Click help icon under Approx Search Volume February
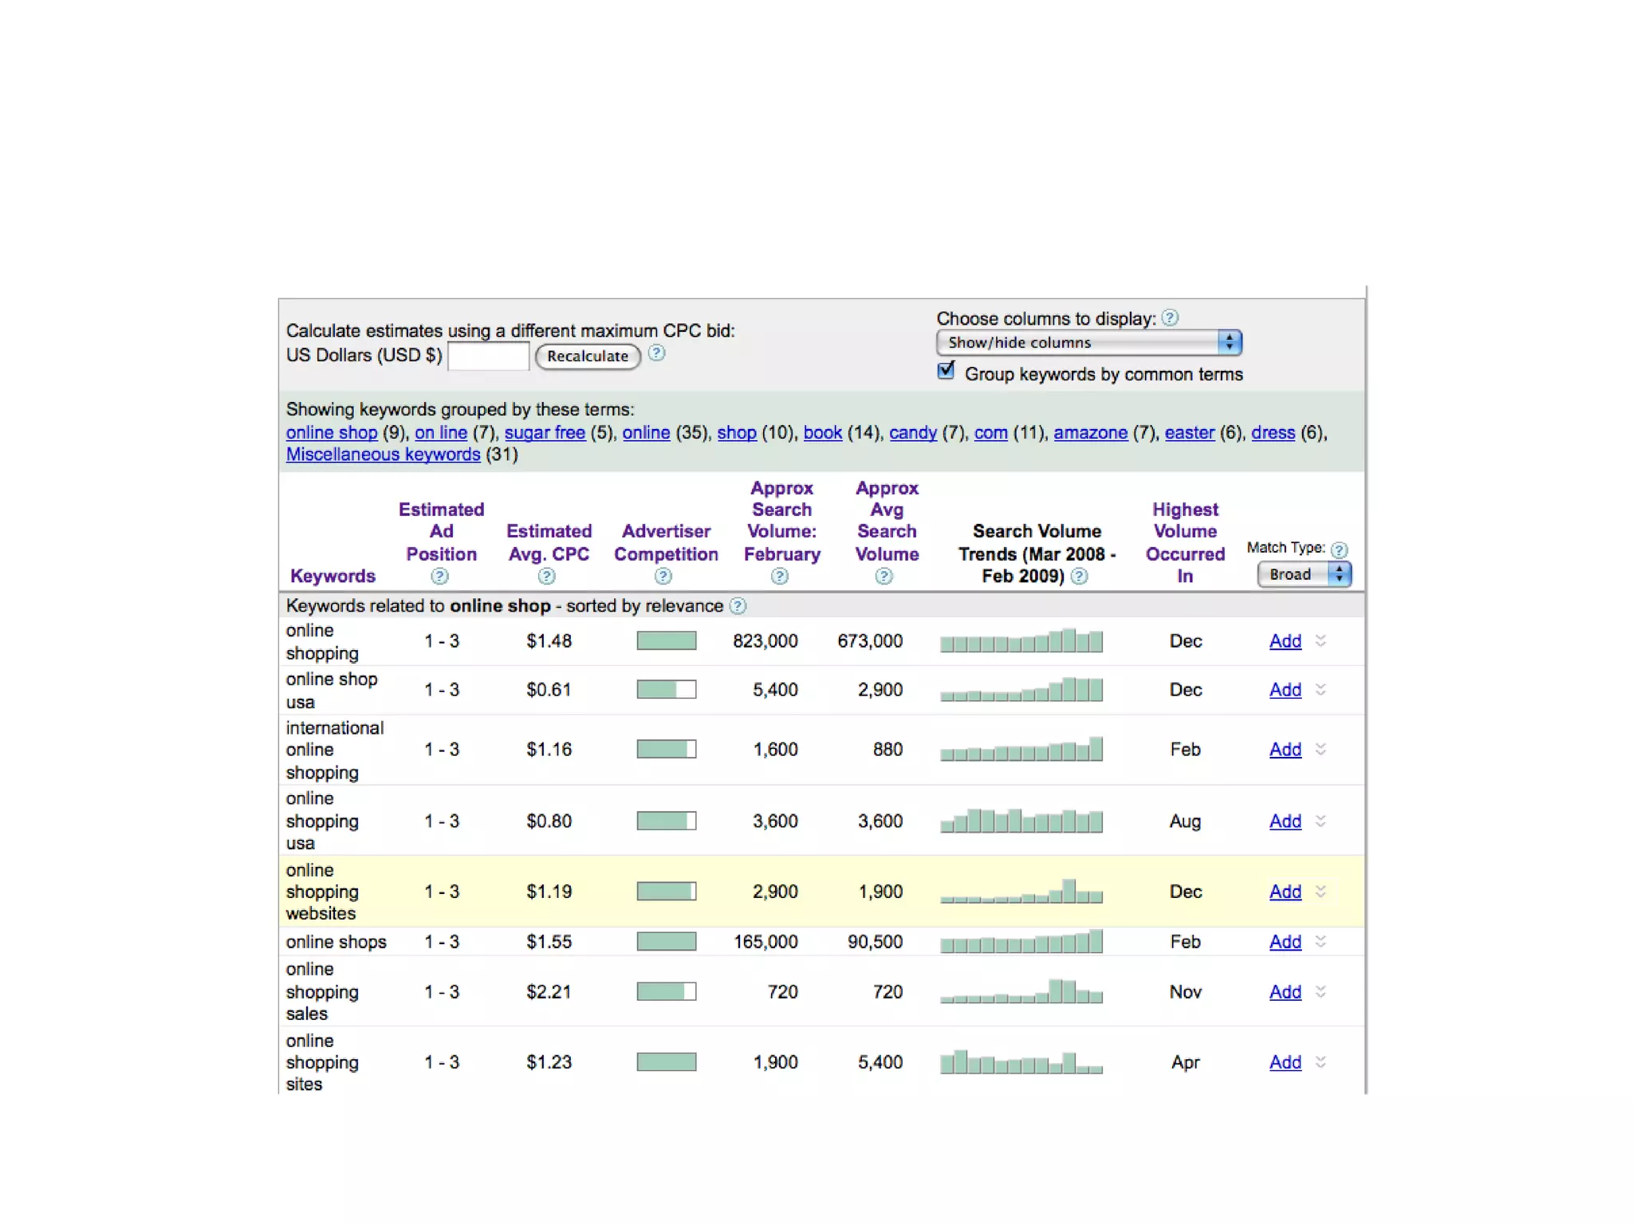This screenshot has height=1225, width=1633. 780,577
